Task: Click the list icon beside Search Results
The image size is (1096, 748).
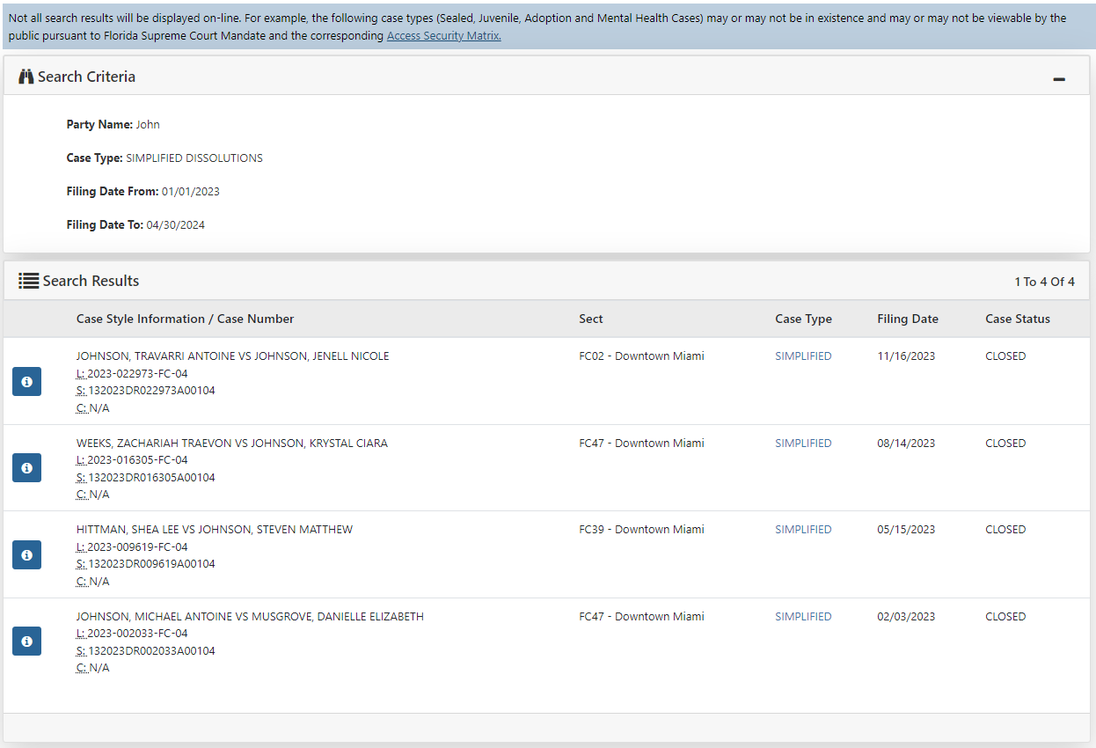Action: click(28, 281)
